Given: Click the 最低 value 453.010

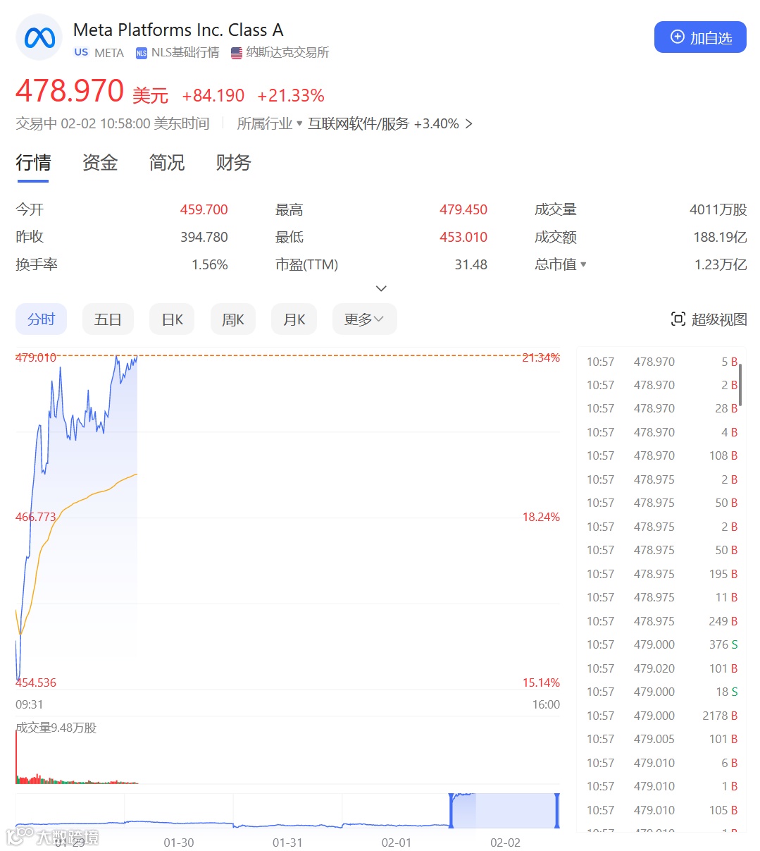Looking at the screenshot, I should (463, 237).
